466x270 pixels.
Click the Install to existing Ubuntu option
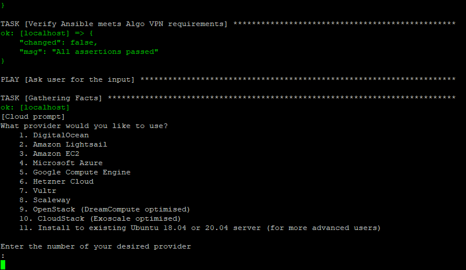(200, 228)
